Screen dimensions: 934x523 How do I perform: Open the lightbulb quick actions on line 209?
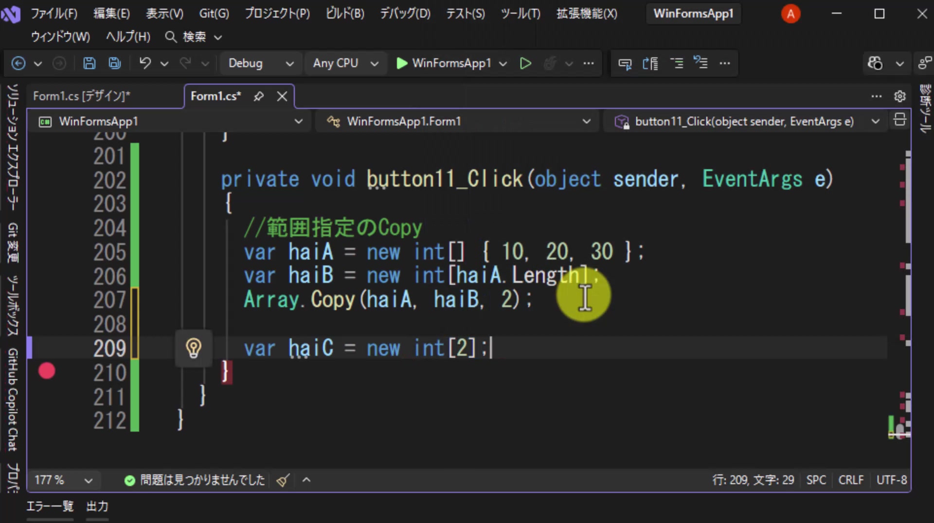click(x=194, y=348)
